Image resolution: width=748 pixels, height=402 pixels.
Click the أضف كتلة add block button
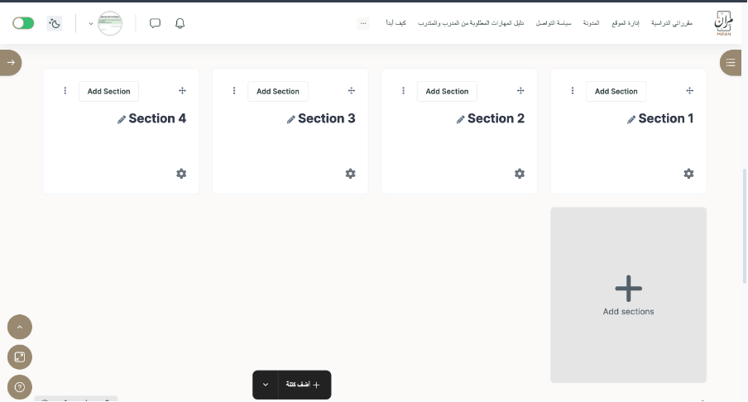click(x=304, y=385)
